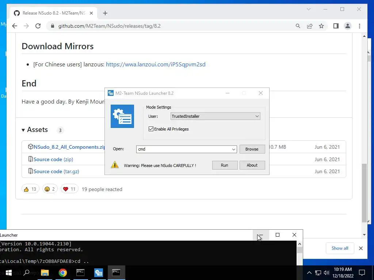Minimize the command prompt Launcher window

click(x=261, y=235)
